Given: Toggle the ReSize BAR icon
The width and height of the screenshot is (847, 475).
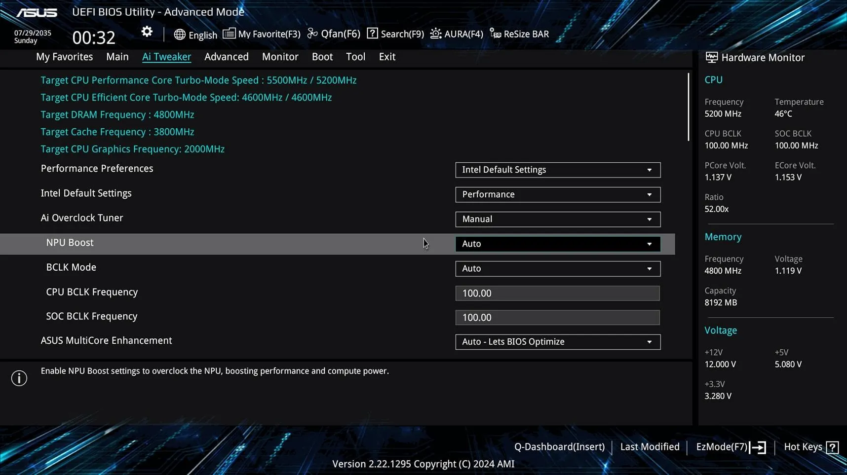Looking at the screenshot, I should click(495, 34).
